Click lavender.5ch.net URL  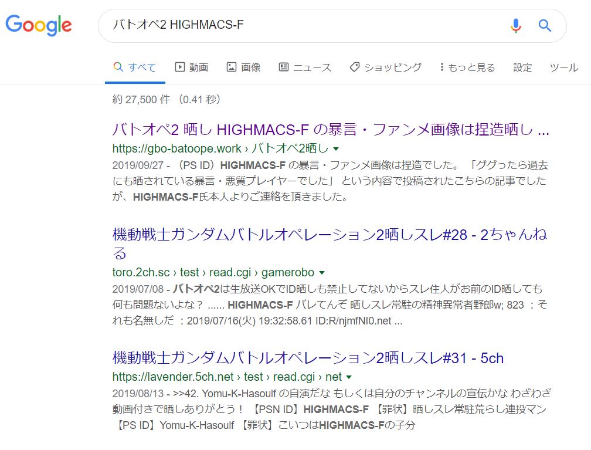[227, 377]
